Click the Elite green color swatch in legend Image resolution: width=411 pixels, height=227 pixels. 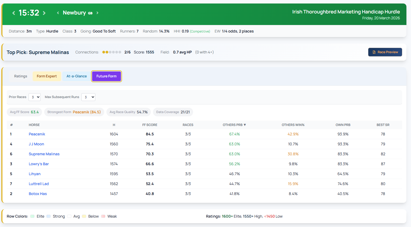tap(33, 216)
